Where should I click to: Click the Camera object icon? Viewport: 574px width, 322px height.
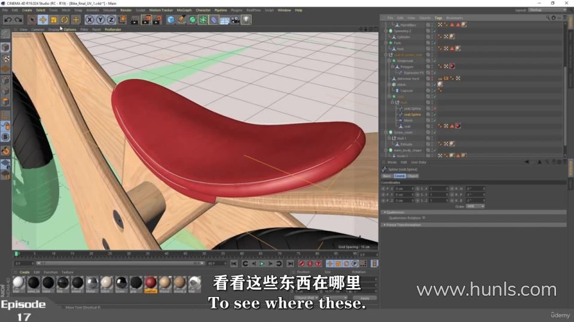click(x=235, y=20)
